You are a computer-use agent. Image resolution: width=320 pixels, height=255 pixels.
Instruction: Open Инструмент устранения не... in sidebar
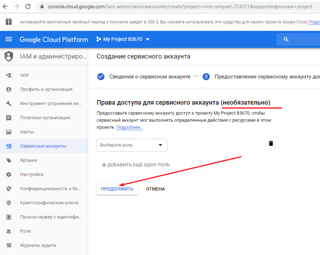tap(44, 104)
